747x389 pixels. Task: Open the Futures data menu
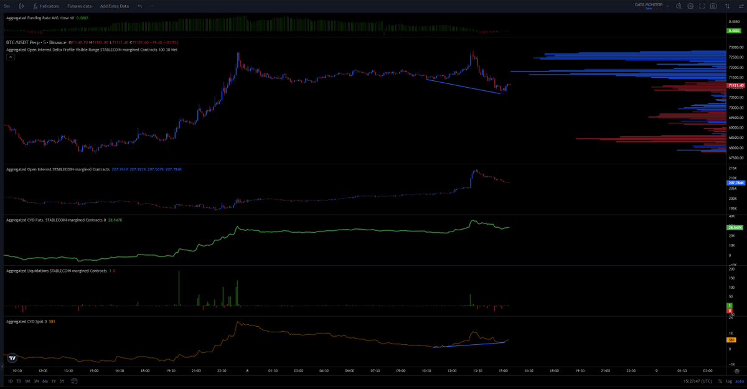[79, 6]
